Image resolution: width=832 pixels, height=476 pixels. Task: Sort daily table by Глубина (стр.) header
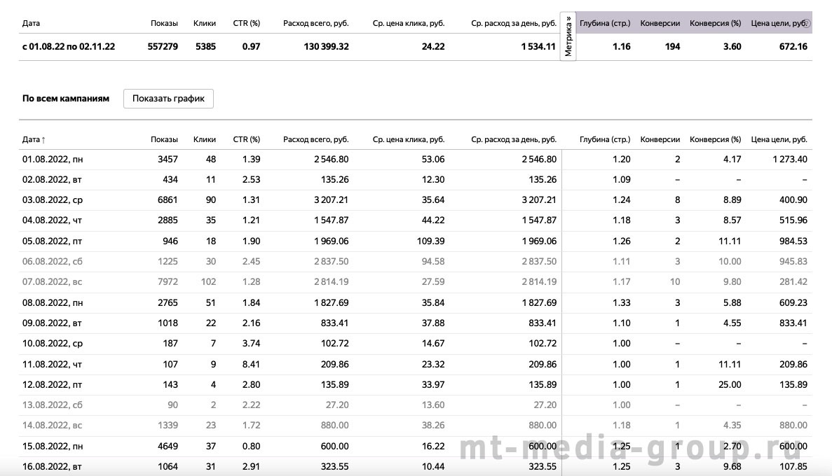(605, 139)
